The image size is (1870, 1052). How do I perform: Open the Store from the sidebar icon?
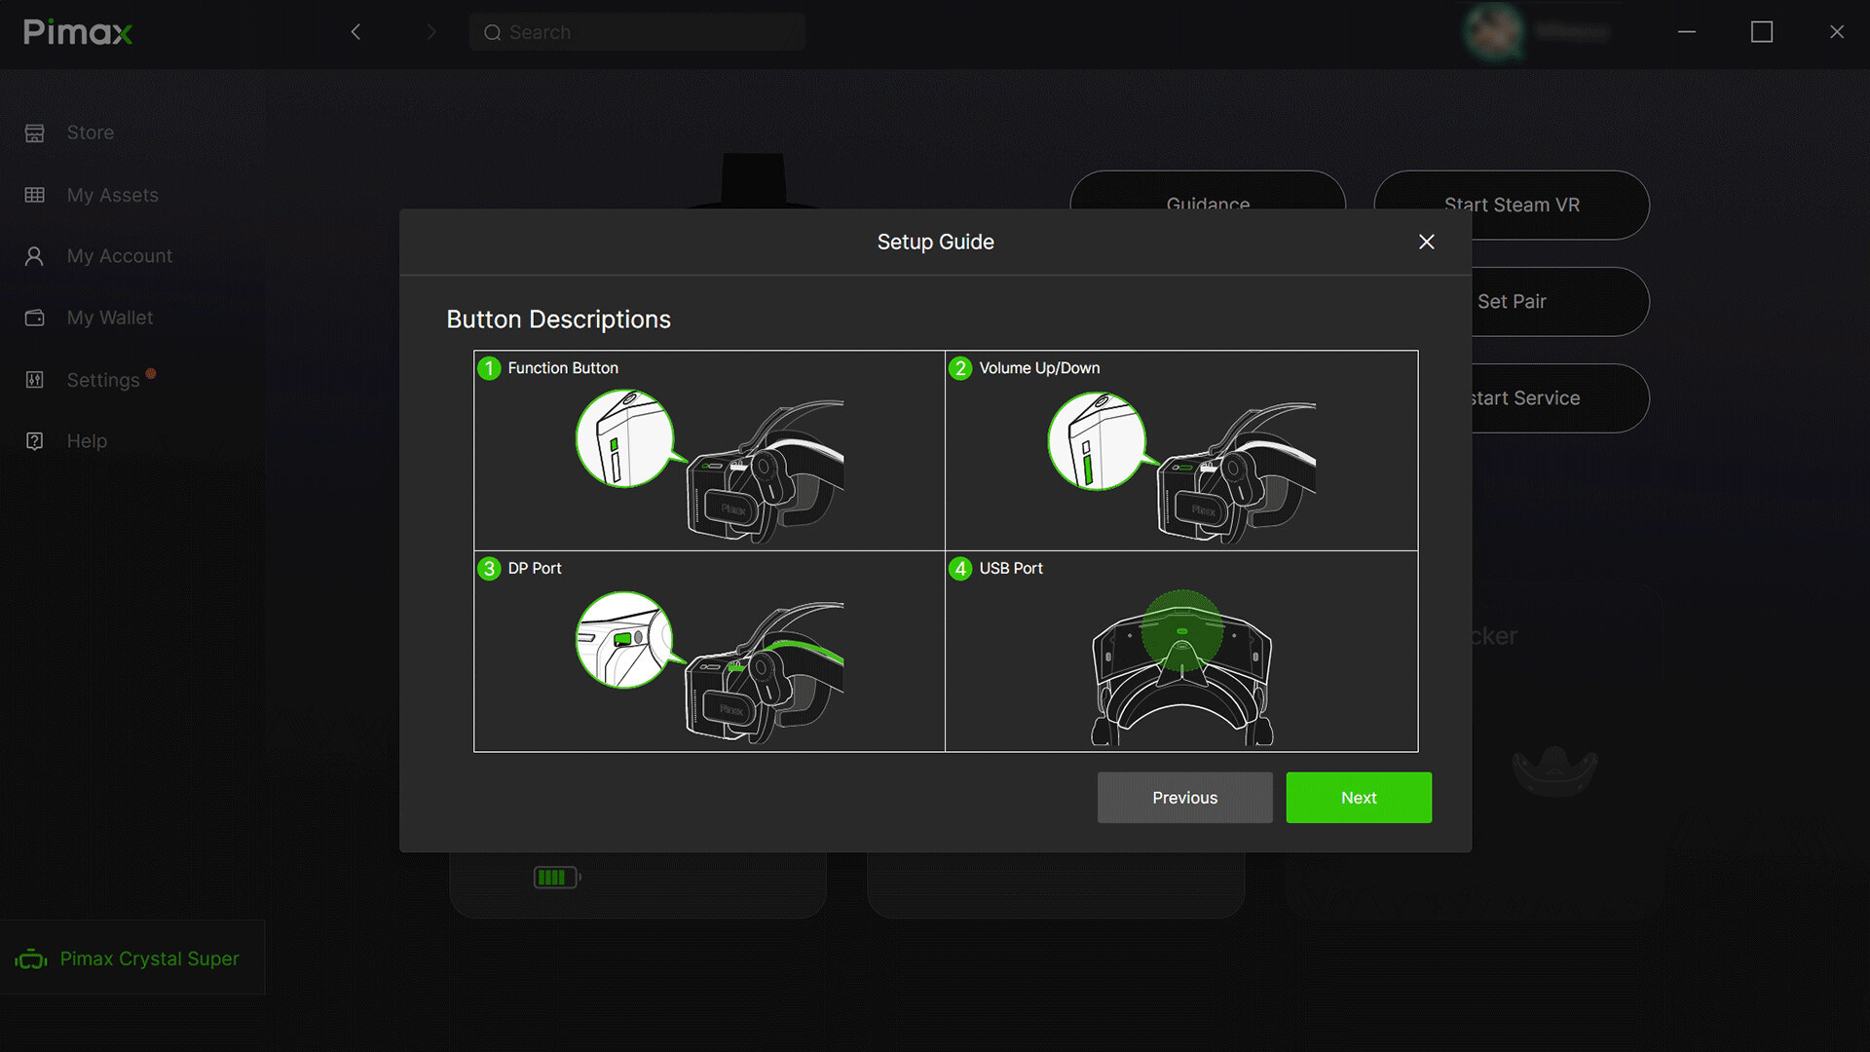(35, 132)
